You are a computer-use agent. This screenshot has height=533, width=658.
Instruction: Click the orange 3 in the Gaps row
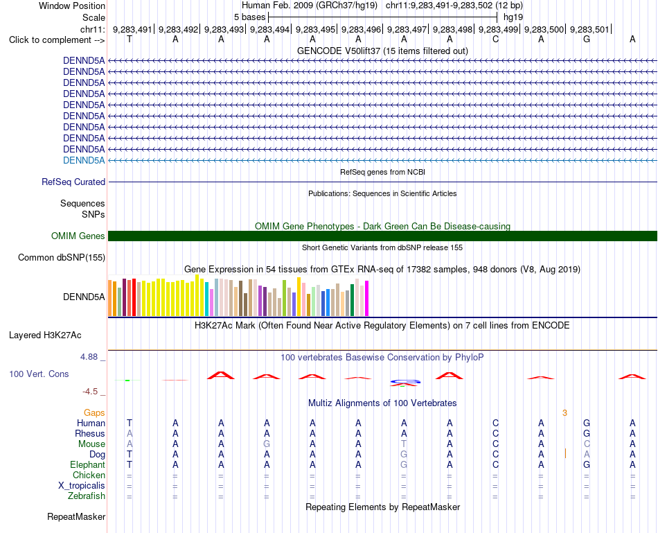(x=564, y=413)
